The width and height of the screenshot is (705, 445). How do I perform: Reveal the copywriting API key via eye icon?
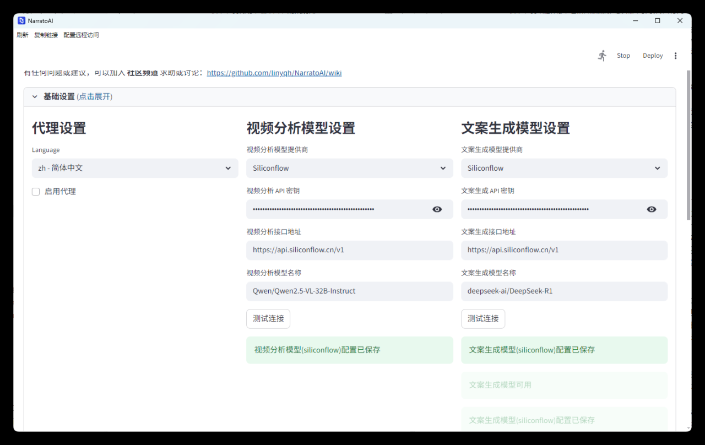click(652, 209)
